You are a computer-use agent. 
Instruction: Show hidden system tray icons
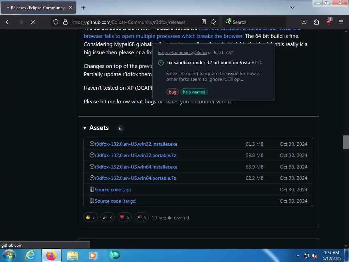tap(298, 256)
